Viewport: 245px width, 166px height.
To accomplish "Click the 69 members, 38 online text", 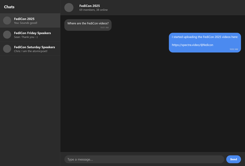I will [x=93, y=10].
